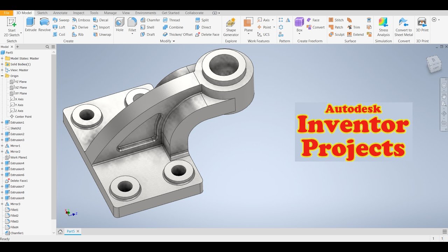
Task: Click the Pan hand navigation tool
Action: coord(444,96)
